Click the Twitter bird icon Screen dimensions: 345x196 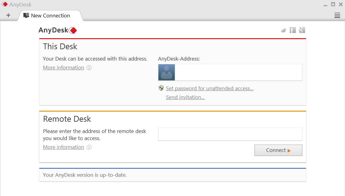284,30
